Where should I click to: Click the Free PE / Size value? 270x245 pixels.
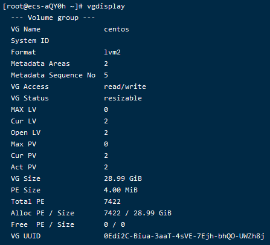(x=114, y=224)
